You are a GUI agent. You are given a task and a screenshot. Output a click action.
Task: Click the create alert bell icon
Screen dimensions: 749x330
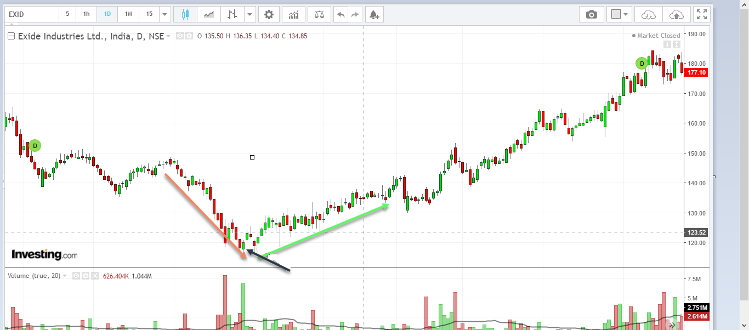[x=374, y=14]
